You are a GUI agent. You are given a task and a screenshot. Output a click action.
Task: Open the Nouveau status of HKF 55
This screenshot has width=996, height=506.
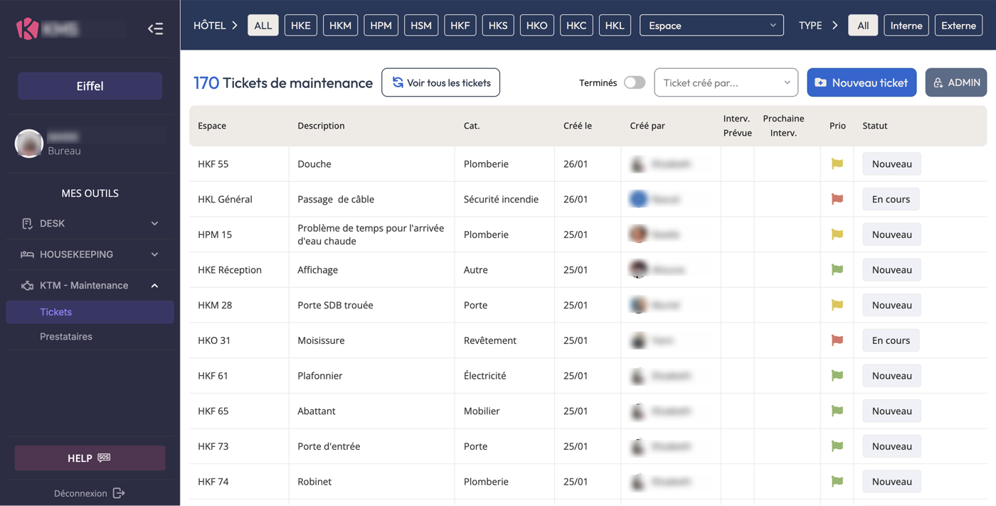pos(891,164)
